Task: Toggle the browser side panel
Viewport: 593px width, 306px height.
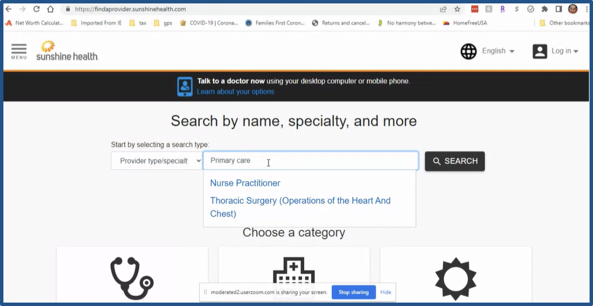Action: (559, 9)
